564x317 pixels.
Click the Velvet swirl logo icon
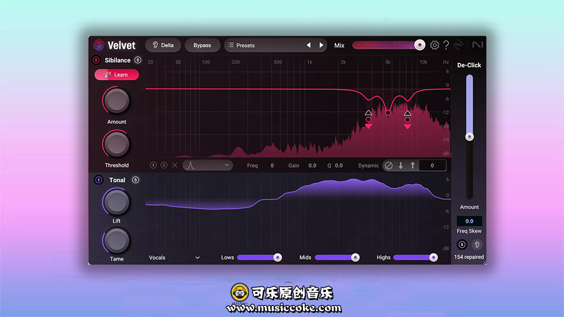pos(99,45)
